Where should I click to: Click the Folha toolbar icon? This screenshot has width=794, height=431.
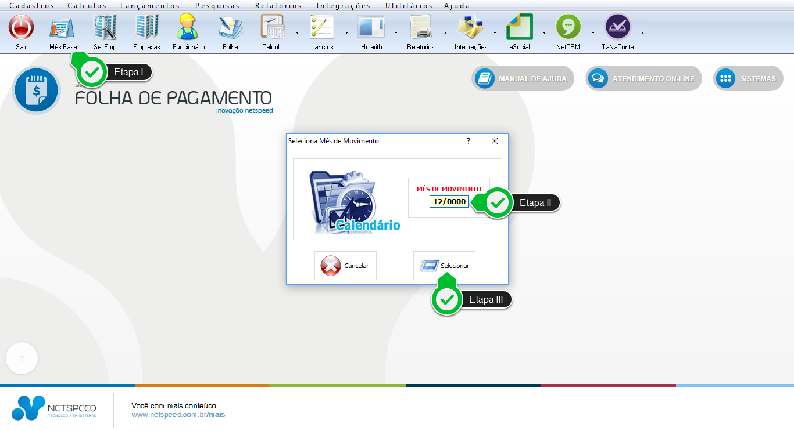(x=230, y=28)
